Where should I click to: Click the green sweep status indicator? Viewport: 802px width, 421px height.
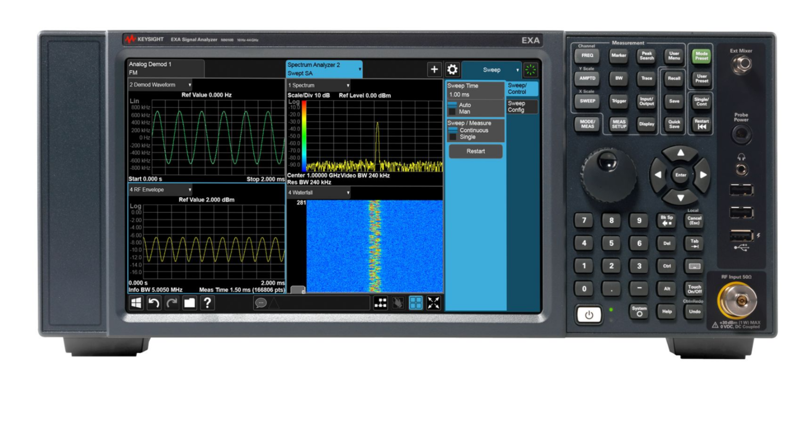[x=530, y=69]
